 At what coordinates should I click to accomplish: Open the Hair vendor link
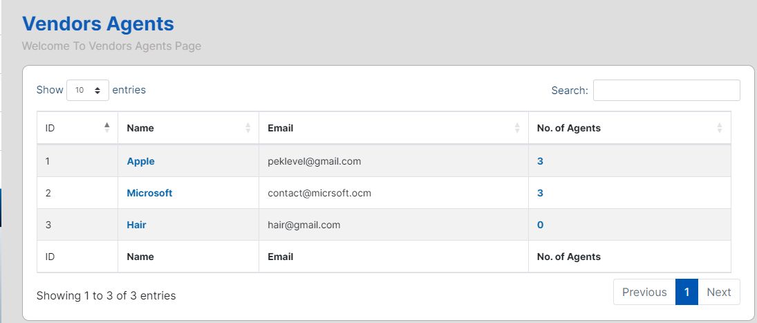click(136, 225)
